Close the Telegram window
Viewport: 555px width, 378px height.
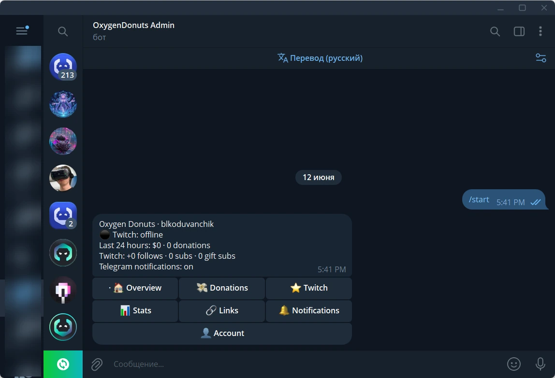544,8
